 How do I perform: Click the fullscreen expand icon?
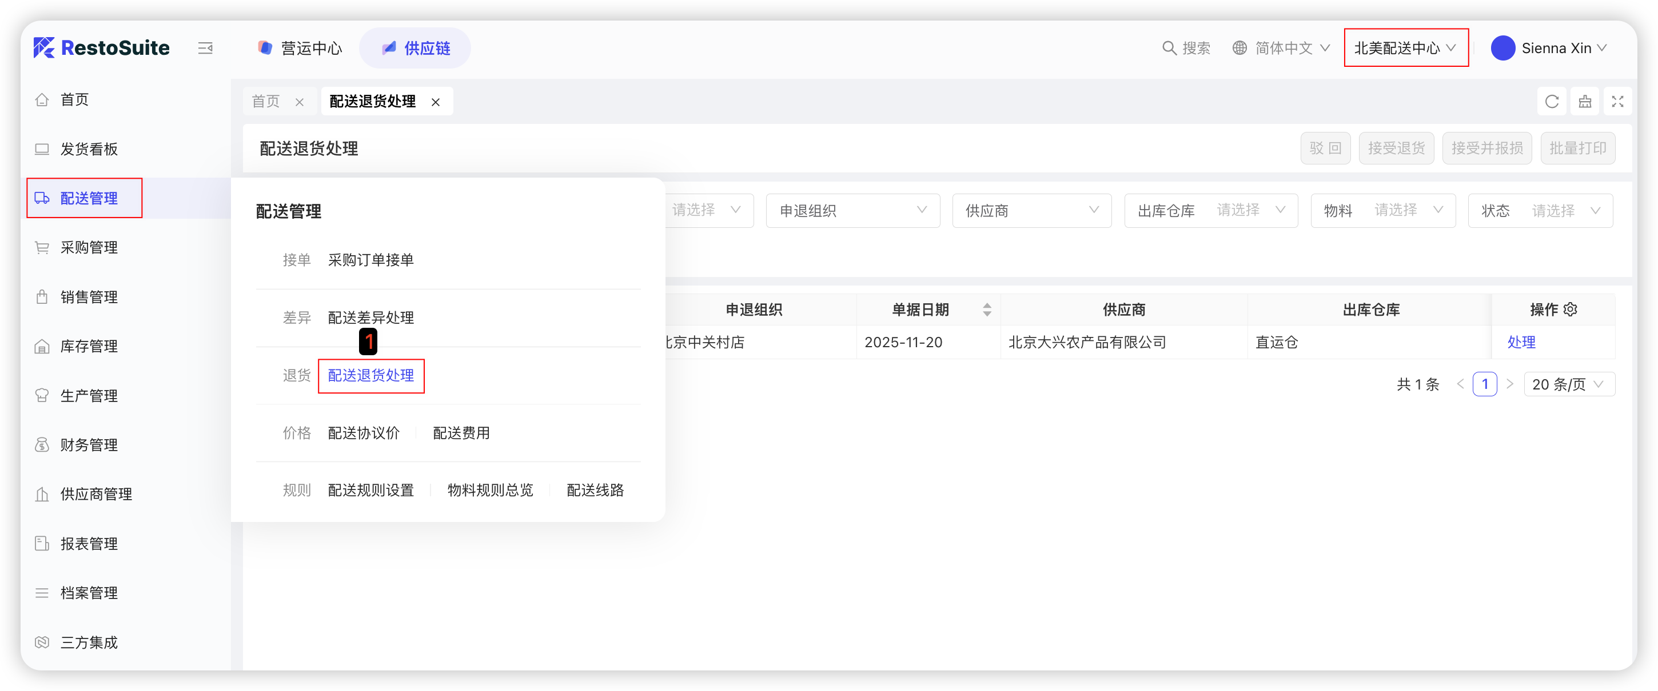tap(1617, 102)
